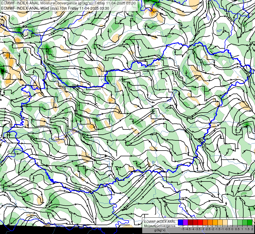The width and height of the screenshot is (255, 234).
Task: Click the MoistureConvergence legend label
Action: tap(160, 226)
